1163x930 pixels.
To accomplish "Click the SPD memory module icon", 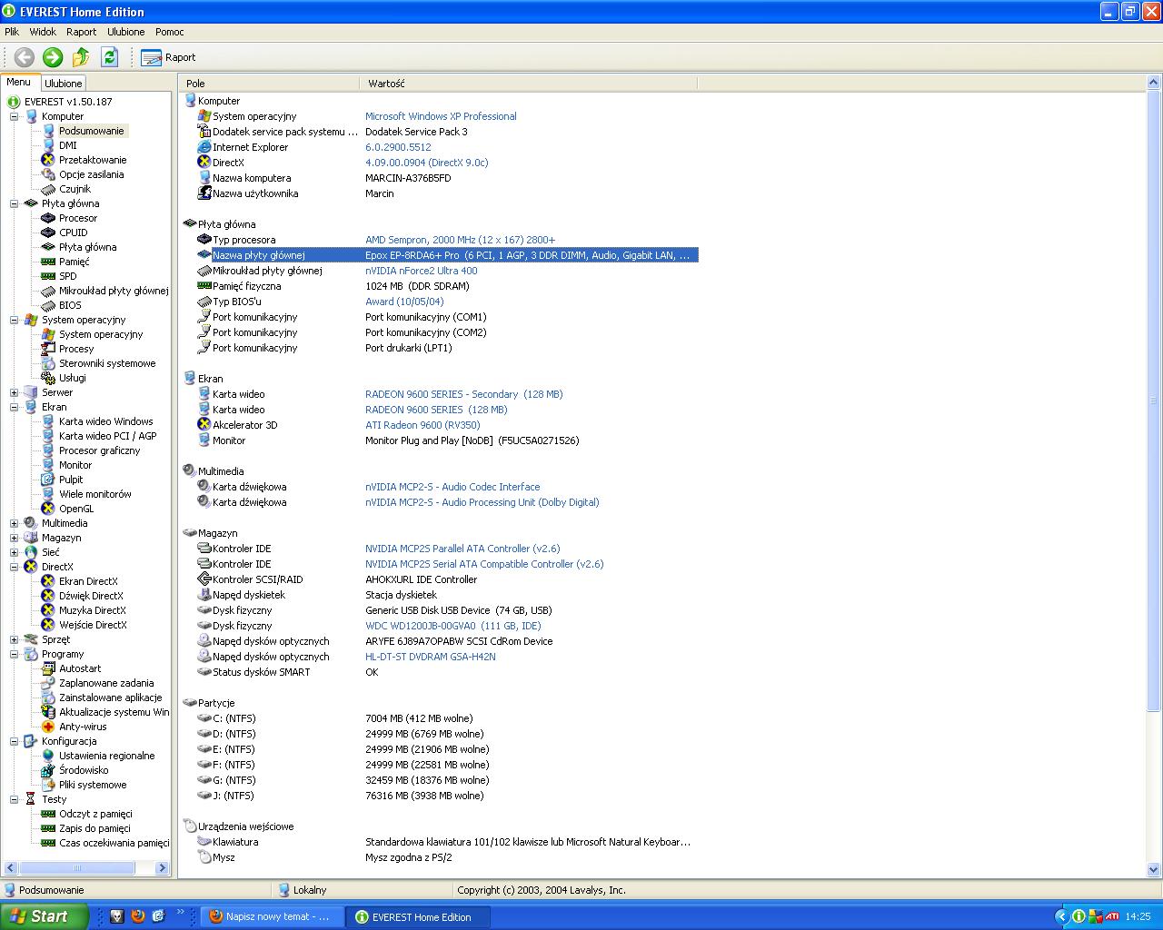I will tap(48, 276).
